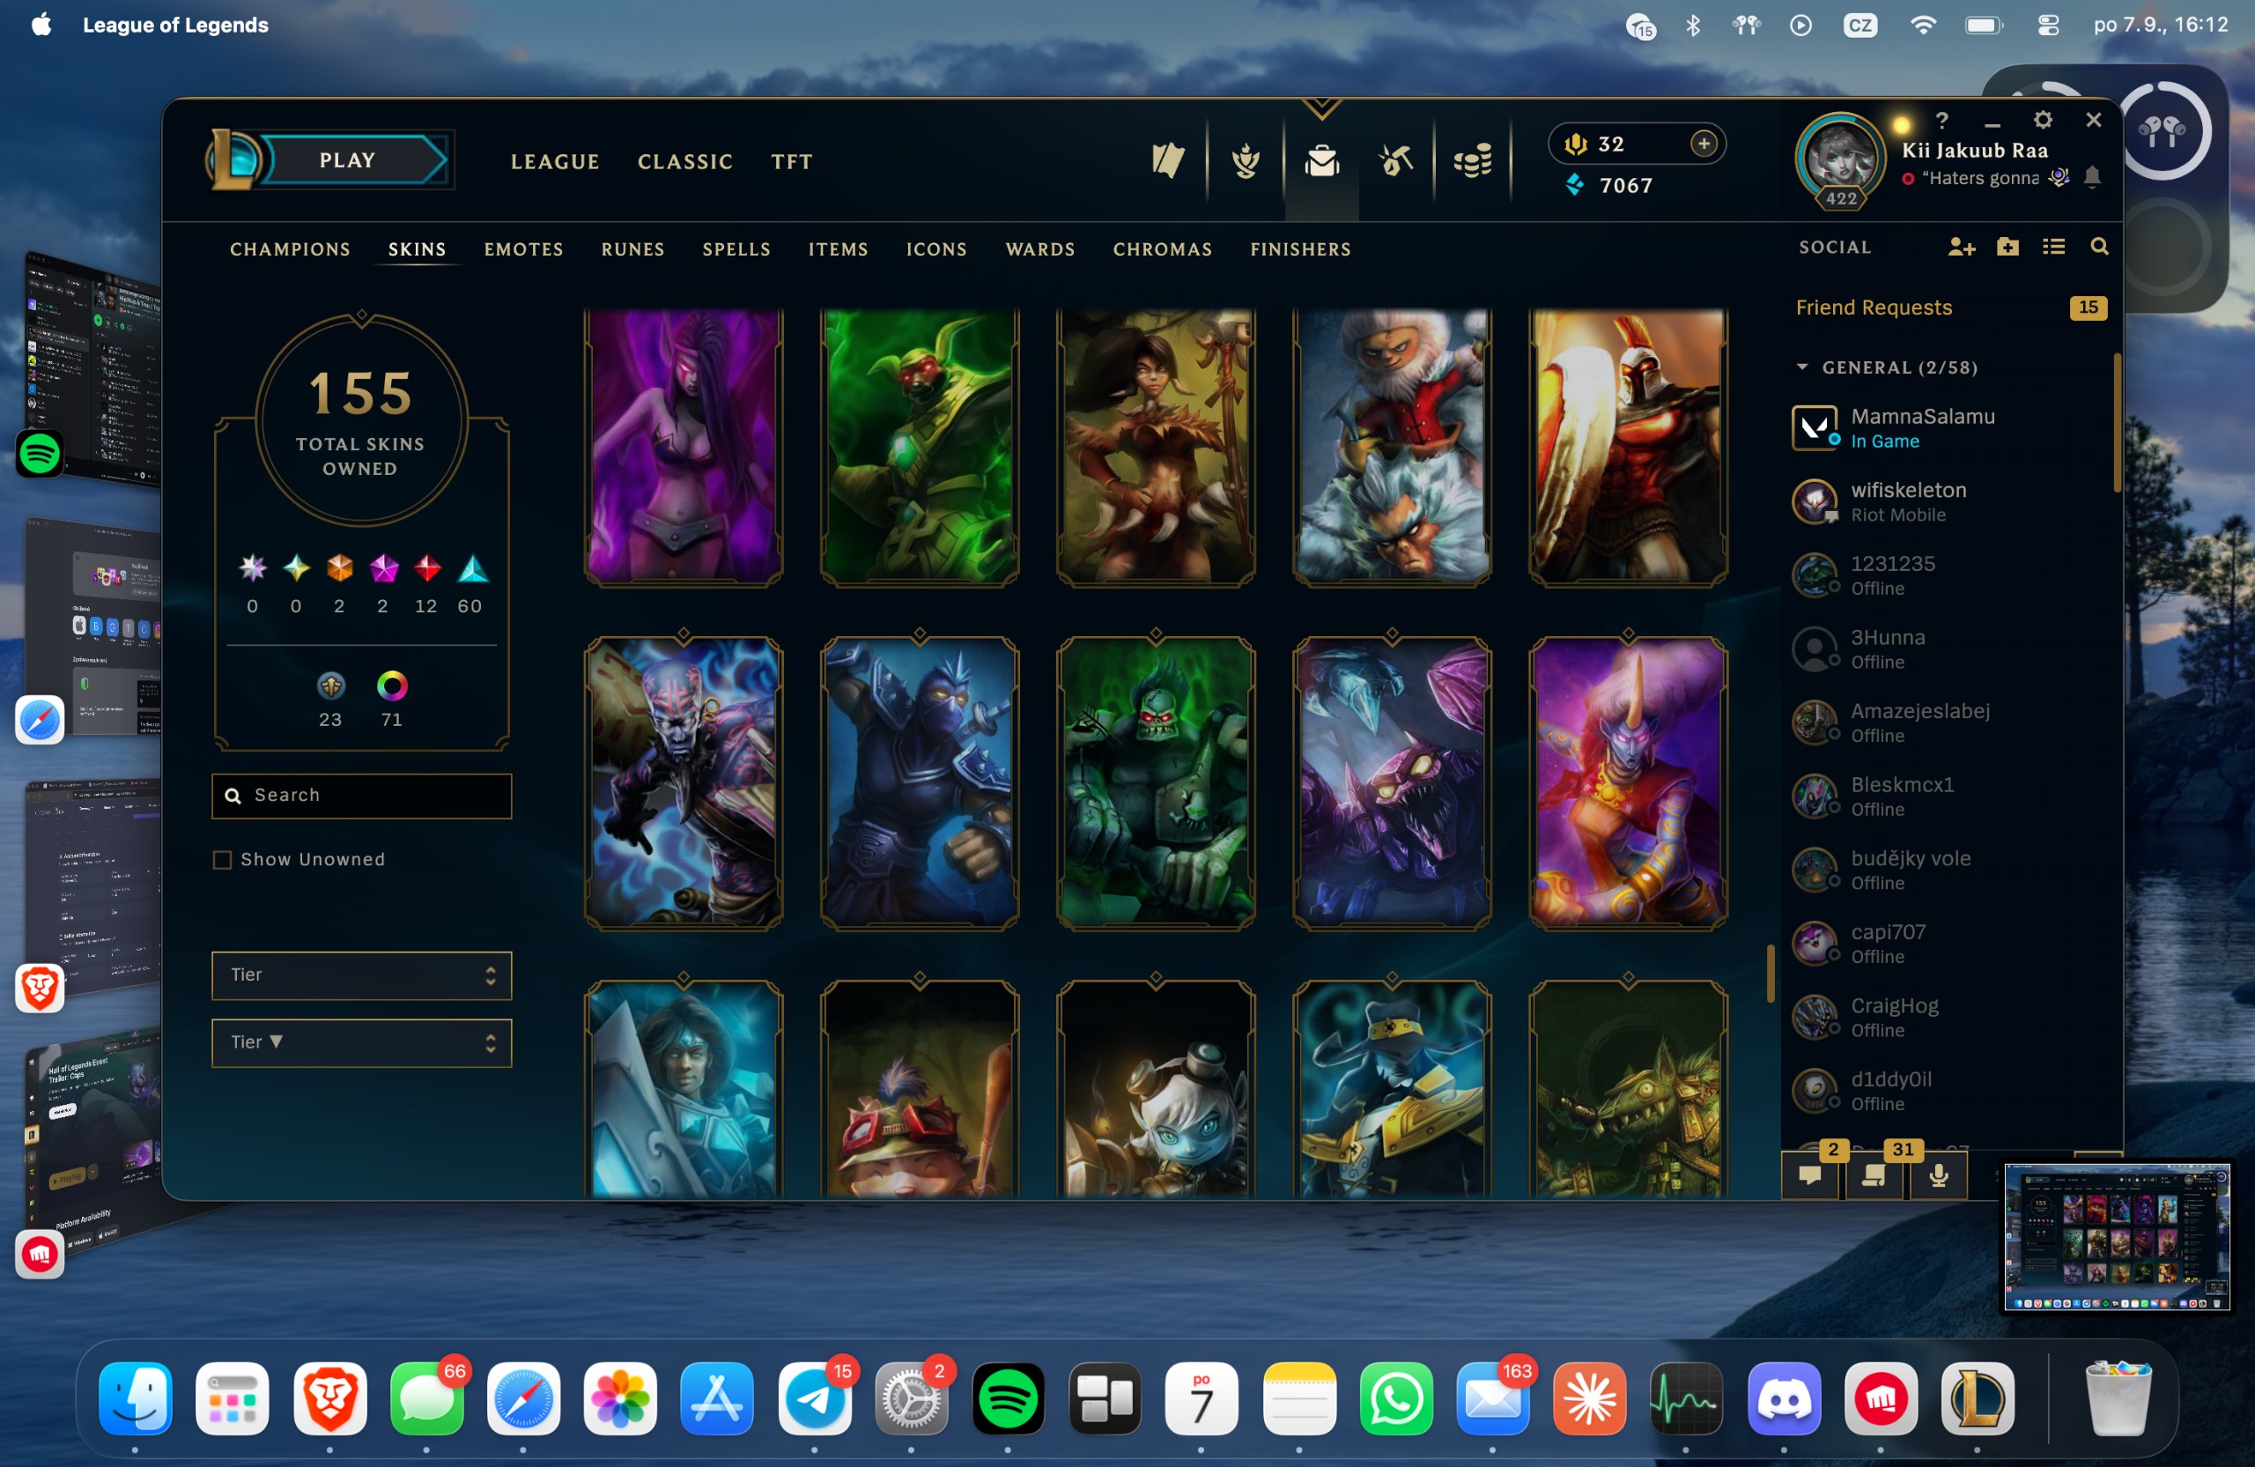Click the help question mark icon
The width and height of the screenshot is (2255, 1467).
tap(1942, 121)
